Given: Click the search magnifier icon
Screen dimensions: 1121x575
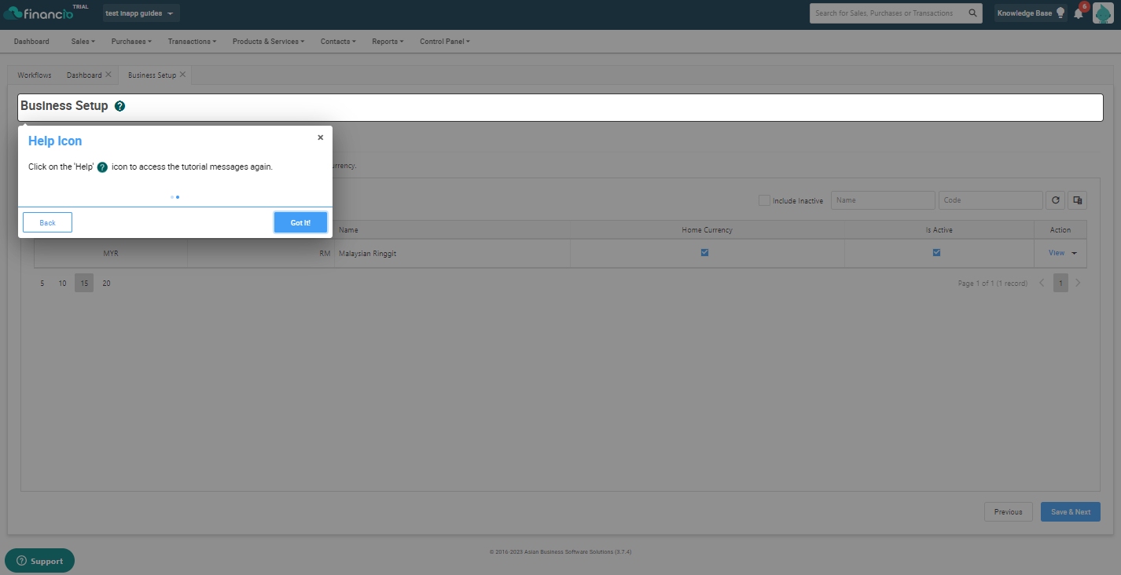Looking at the screenshot, I should point(972,13).
